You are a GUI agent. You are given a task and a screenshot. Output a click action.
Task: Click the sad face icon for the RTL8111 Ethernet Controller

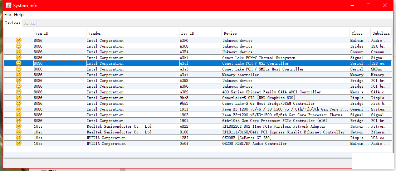(x=19, y=132)
